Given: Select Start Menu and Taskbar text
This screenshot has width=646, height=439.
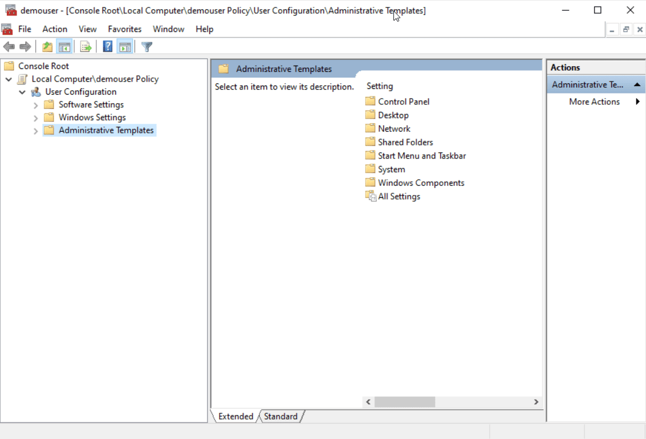Looking at the screenshot, I should tap(422, 156).
